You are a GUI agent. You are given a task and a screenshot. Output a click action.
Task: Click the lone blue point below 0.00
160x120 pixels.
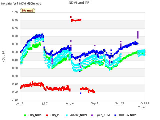pyautogui.click(x=80, y=93)
